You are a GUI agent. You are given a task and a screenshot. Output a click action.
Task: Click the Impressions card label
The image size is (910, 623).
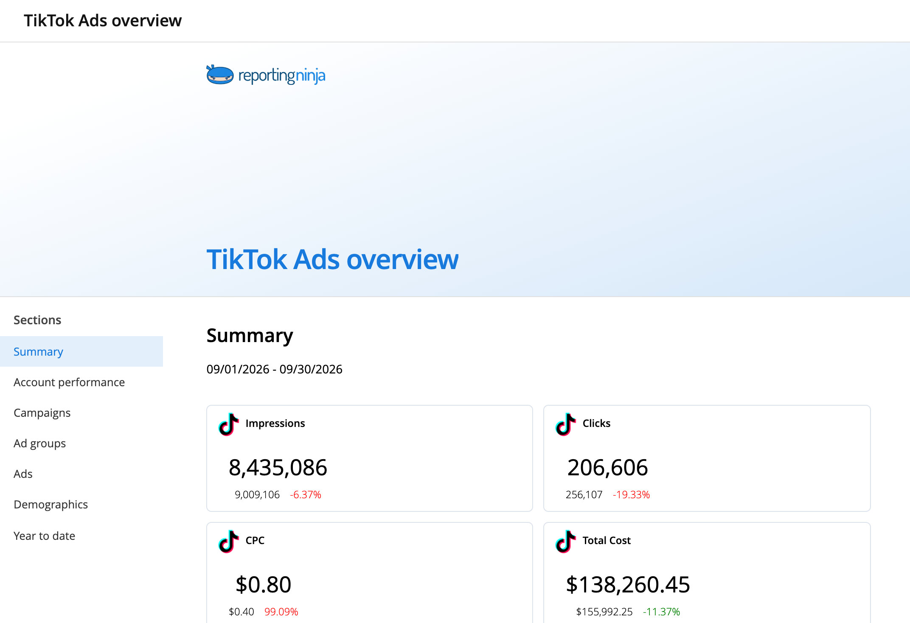click(275, 423)
